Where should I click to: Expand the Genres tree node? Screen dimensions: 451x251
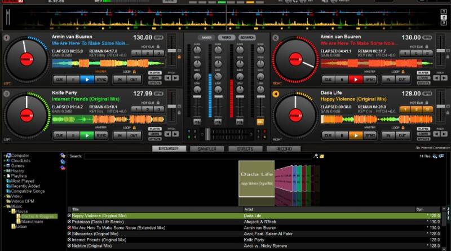(5, 166)
